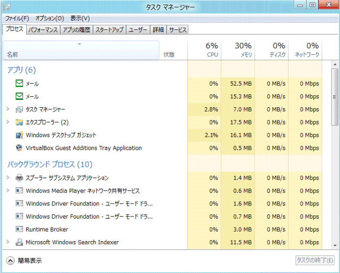Viewport: 340px width, 273px height.
Task: Click the Windows デスクトップ ガジェット icon
Action: click(x=19, y=135)
